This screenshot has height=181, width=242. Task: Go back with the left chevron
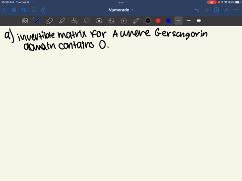point(4,10)
